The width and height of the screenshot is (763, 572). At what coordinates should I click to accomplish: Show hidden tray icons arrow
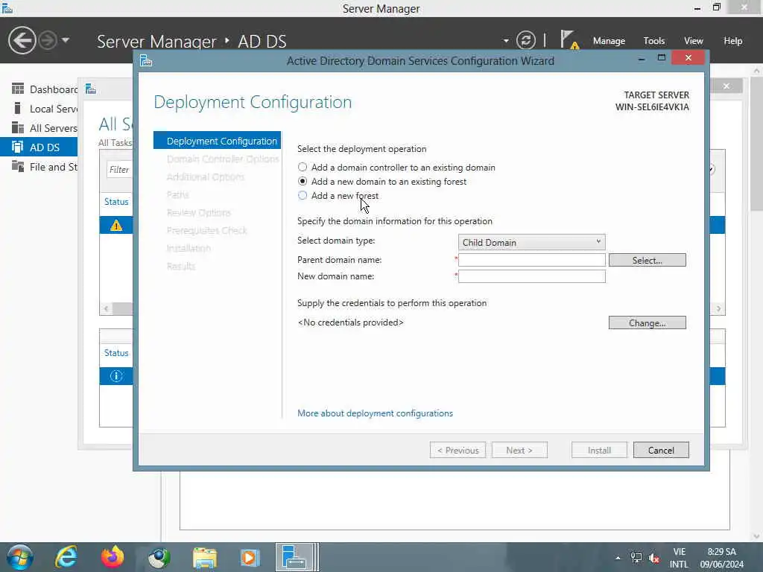pyautogui.click(x=618, y=558)
